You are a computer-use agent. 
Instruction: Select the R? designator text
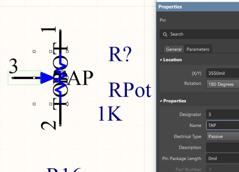[x=120, y=54]
